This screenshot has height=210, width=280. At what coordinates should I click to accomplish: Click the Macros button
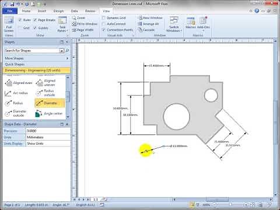191,23
